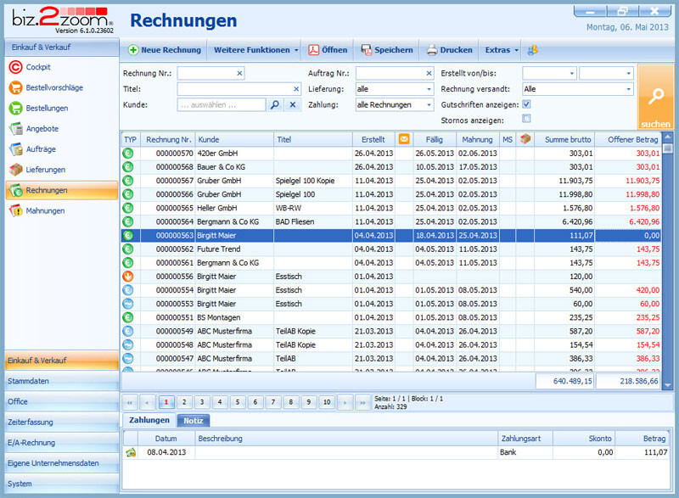Open the Lieferung dropdown
This screenshot has height=498, width=679.
(429, 89)
